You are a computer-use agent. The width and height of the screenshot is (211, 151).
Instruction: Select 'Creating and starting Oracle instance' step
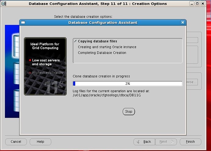click(x=107, y=47)
